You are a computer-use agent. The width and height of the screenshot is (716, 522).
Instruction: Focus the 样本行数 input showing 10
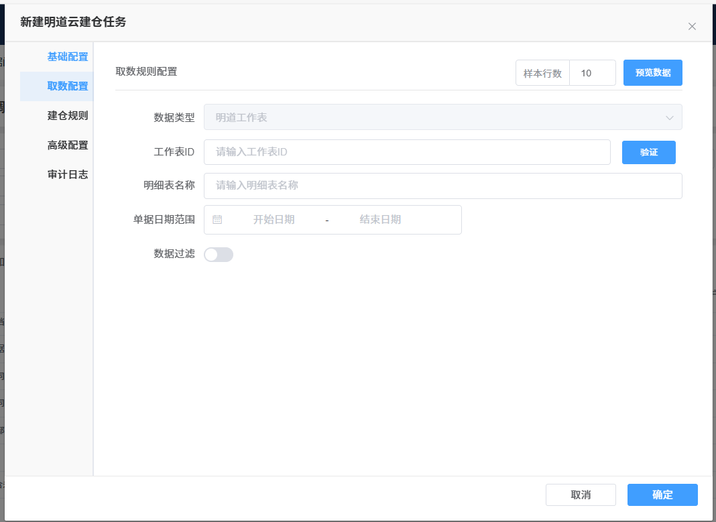click(x=592, y=73)
